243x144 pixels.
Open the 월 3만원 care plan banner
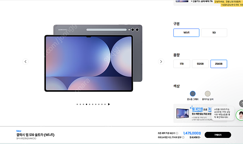pyautogui.click(x=200, y=113)
